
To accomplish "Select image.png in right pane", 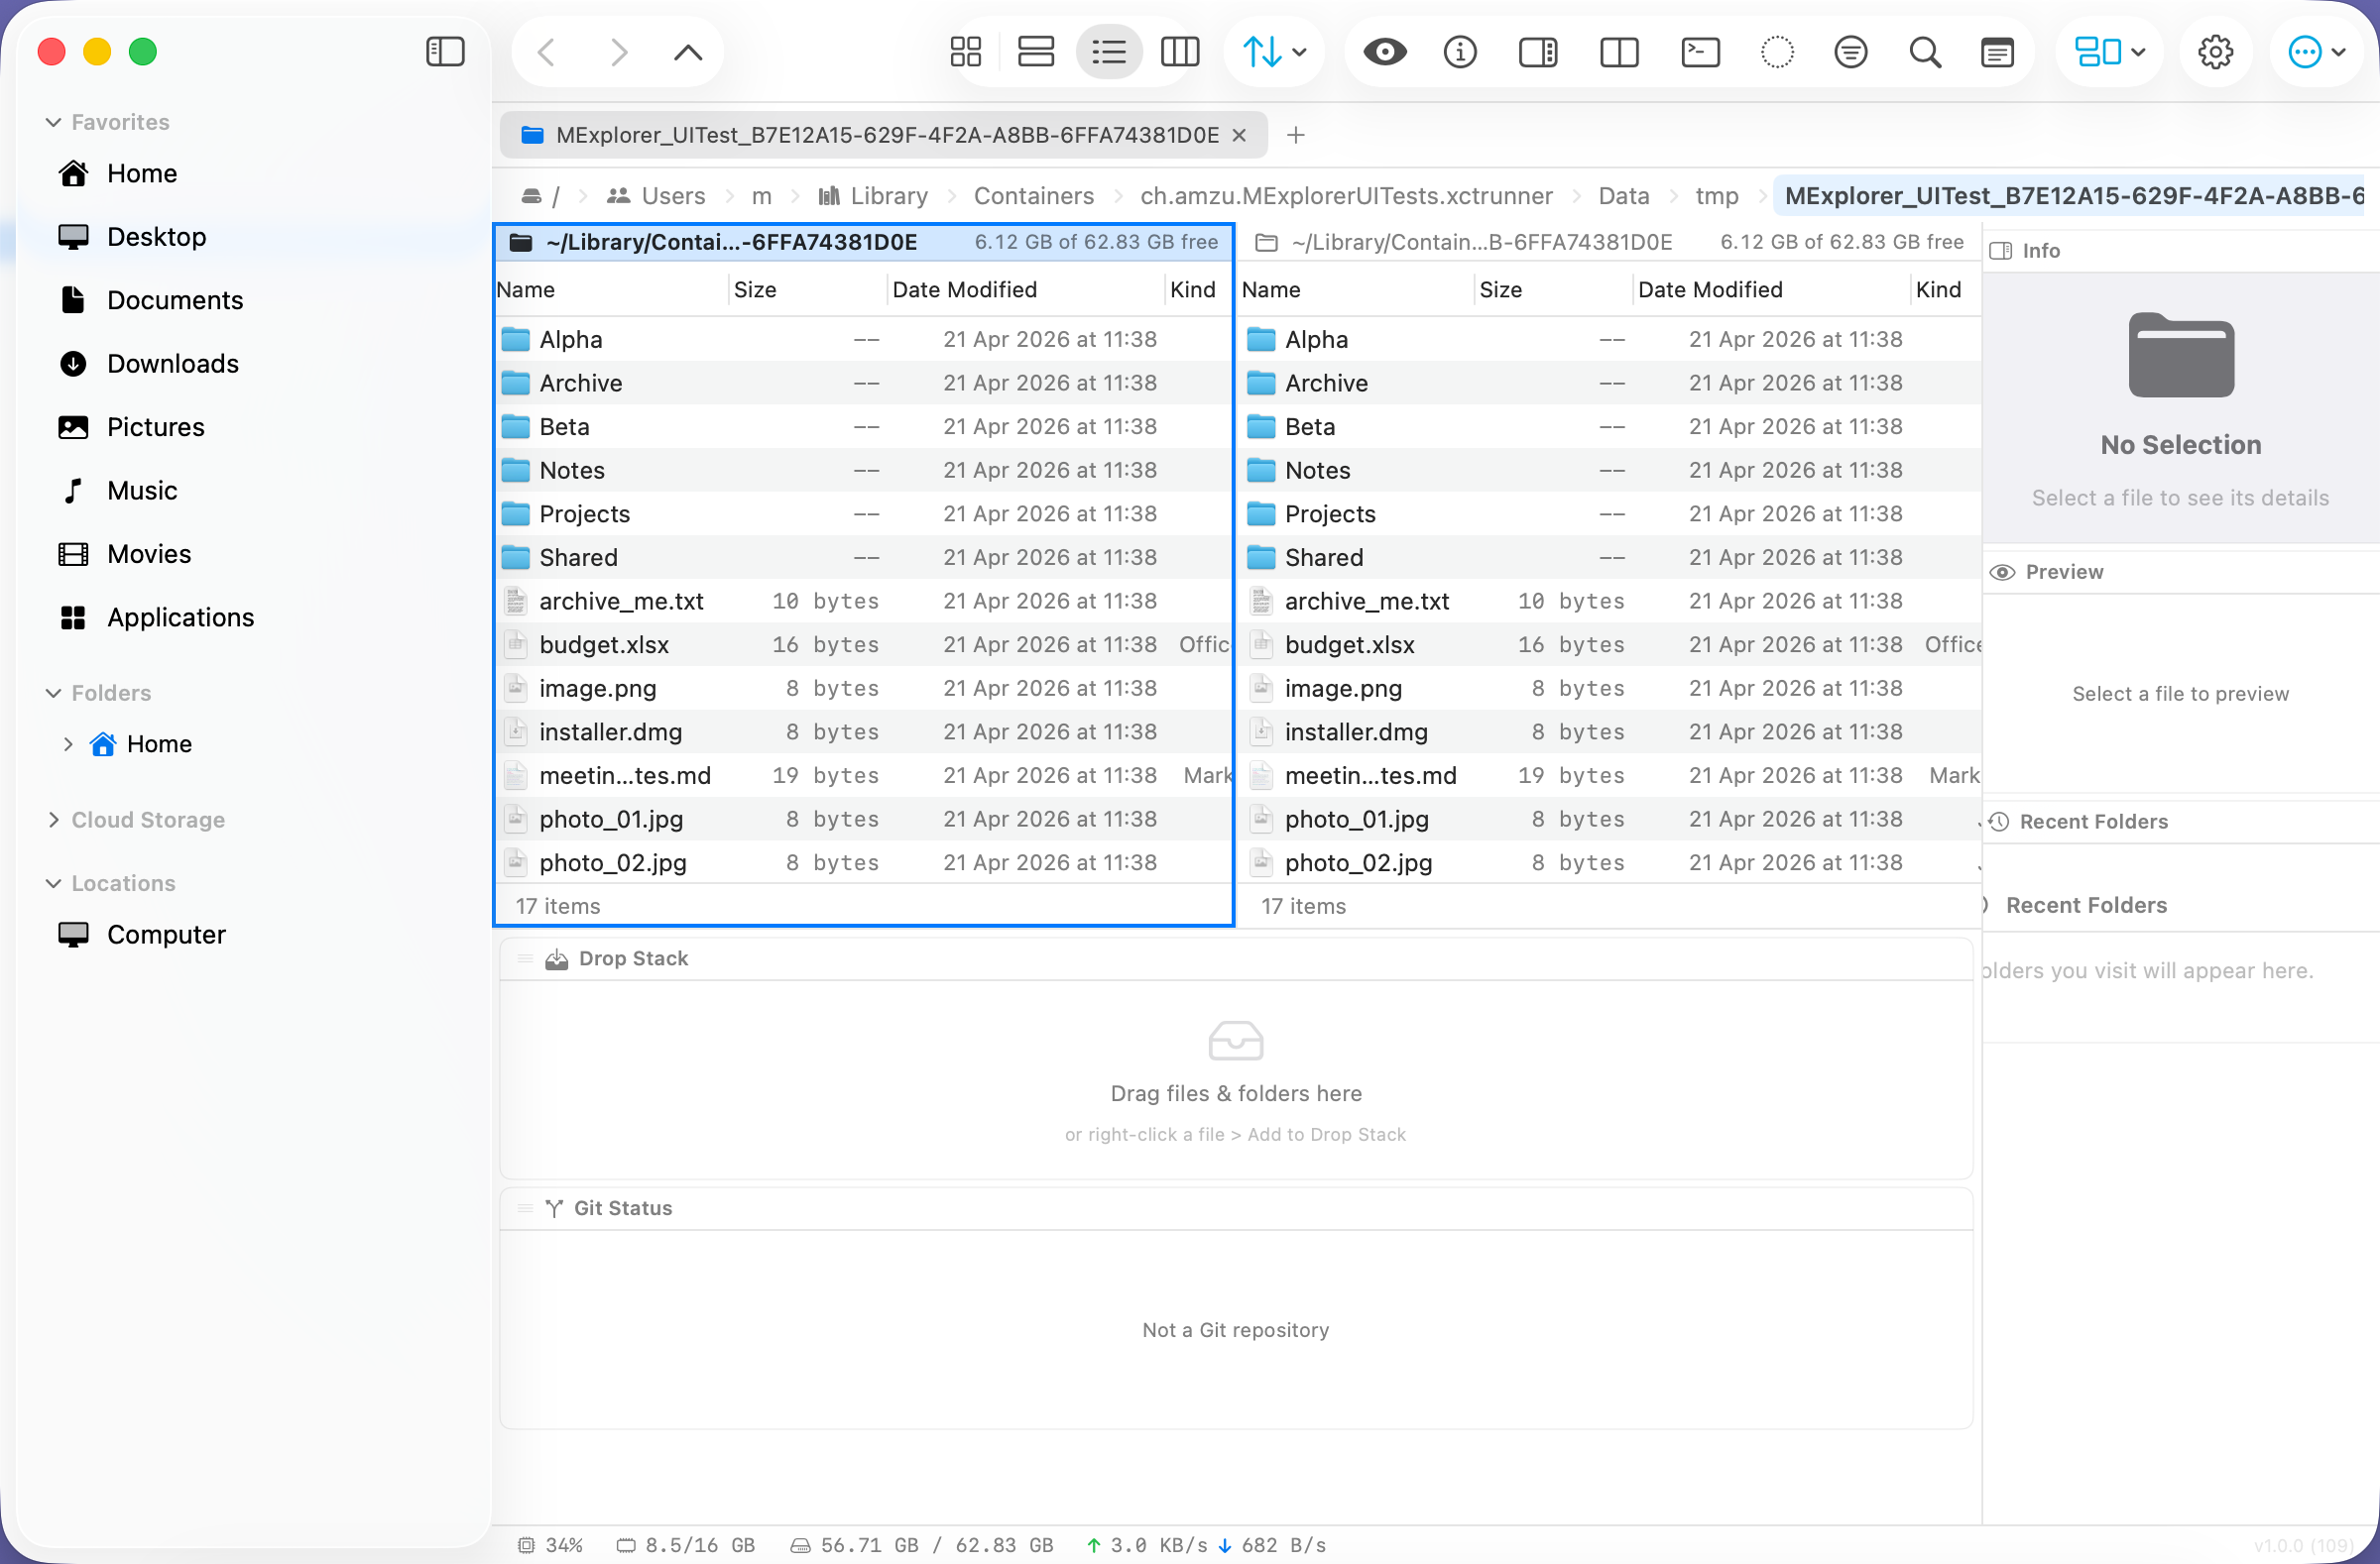I will 1610,688.
